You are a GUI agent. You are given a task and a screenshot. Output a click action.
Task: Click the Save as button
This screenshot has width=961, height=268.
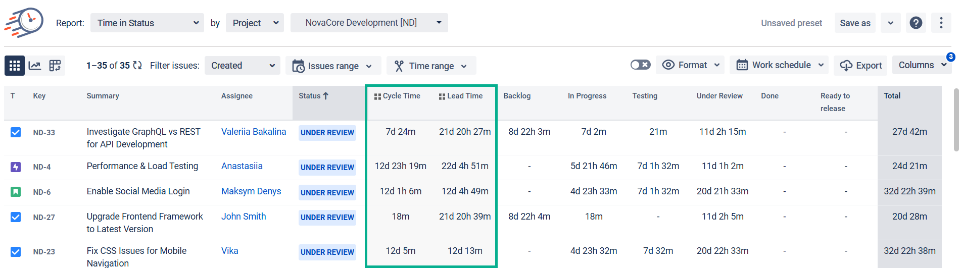point(855,23)
